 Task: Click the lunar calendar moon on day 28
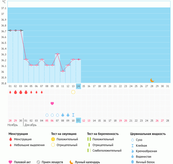(152, 80)
